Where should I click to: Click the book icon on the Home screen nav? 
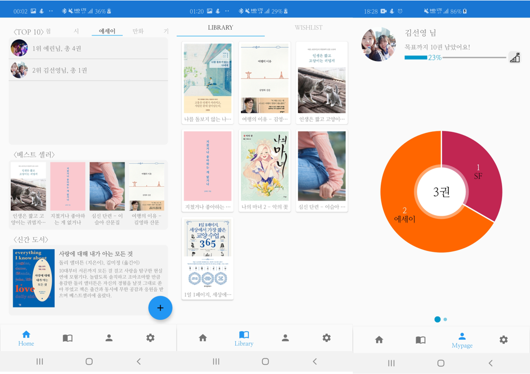[67, 337]
